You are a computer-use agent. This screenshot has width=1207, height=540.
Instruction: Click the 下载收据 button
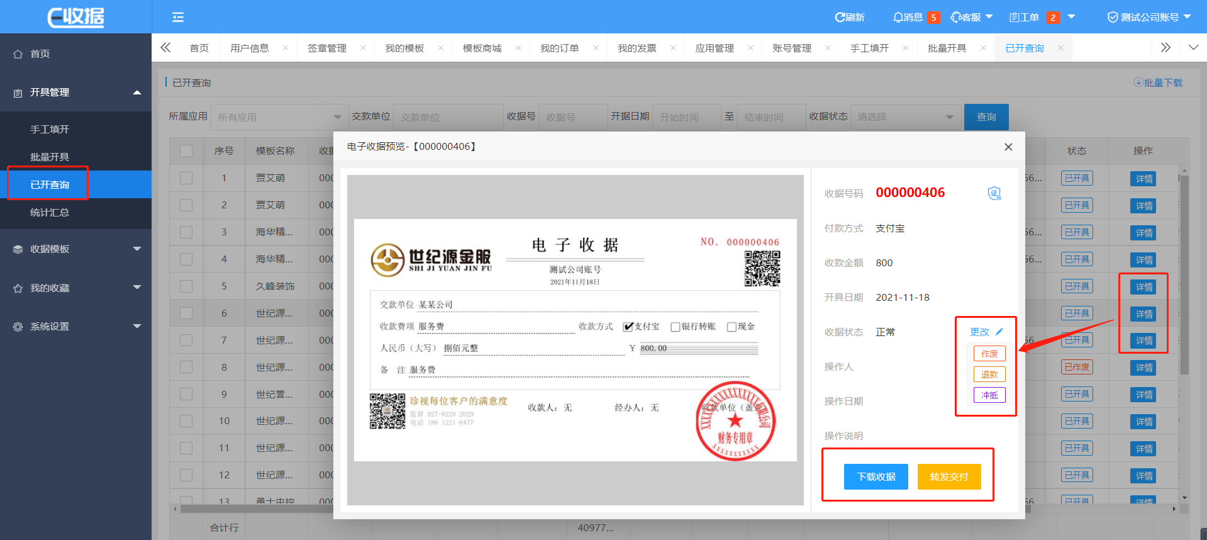(876, 476)
